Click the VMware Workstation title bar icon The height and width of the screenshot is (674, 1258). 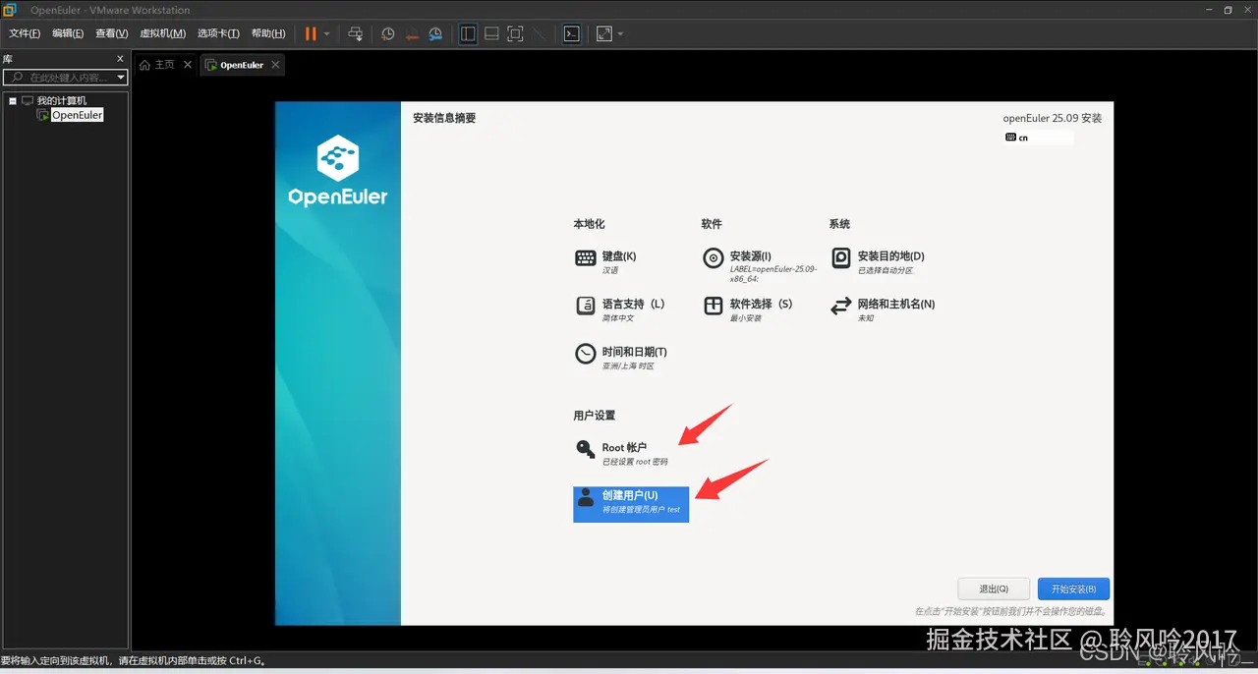tap(11, 10)
